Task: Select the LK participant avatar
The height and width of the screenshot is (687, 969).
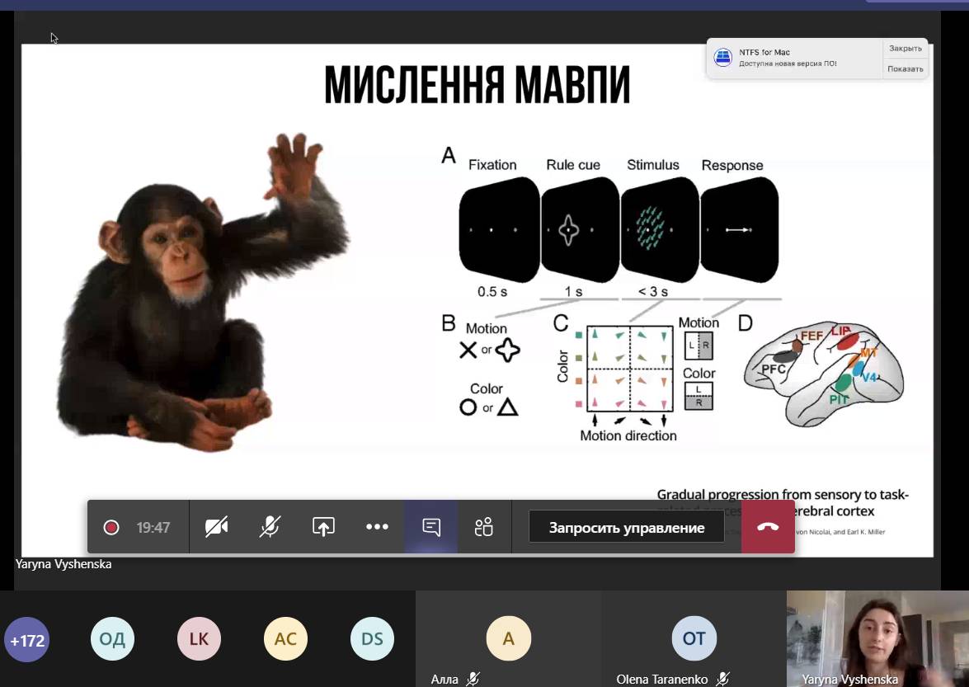Action: [x=199, y=640]
